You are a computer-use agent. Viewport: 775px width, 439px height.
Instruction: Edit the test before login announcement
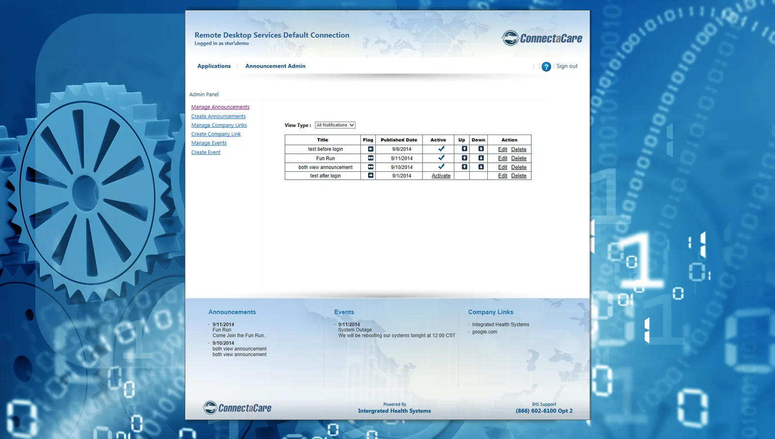[x=503, y=150]
